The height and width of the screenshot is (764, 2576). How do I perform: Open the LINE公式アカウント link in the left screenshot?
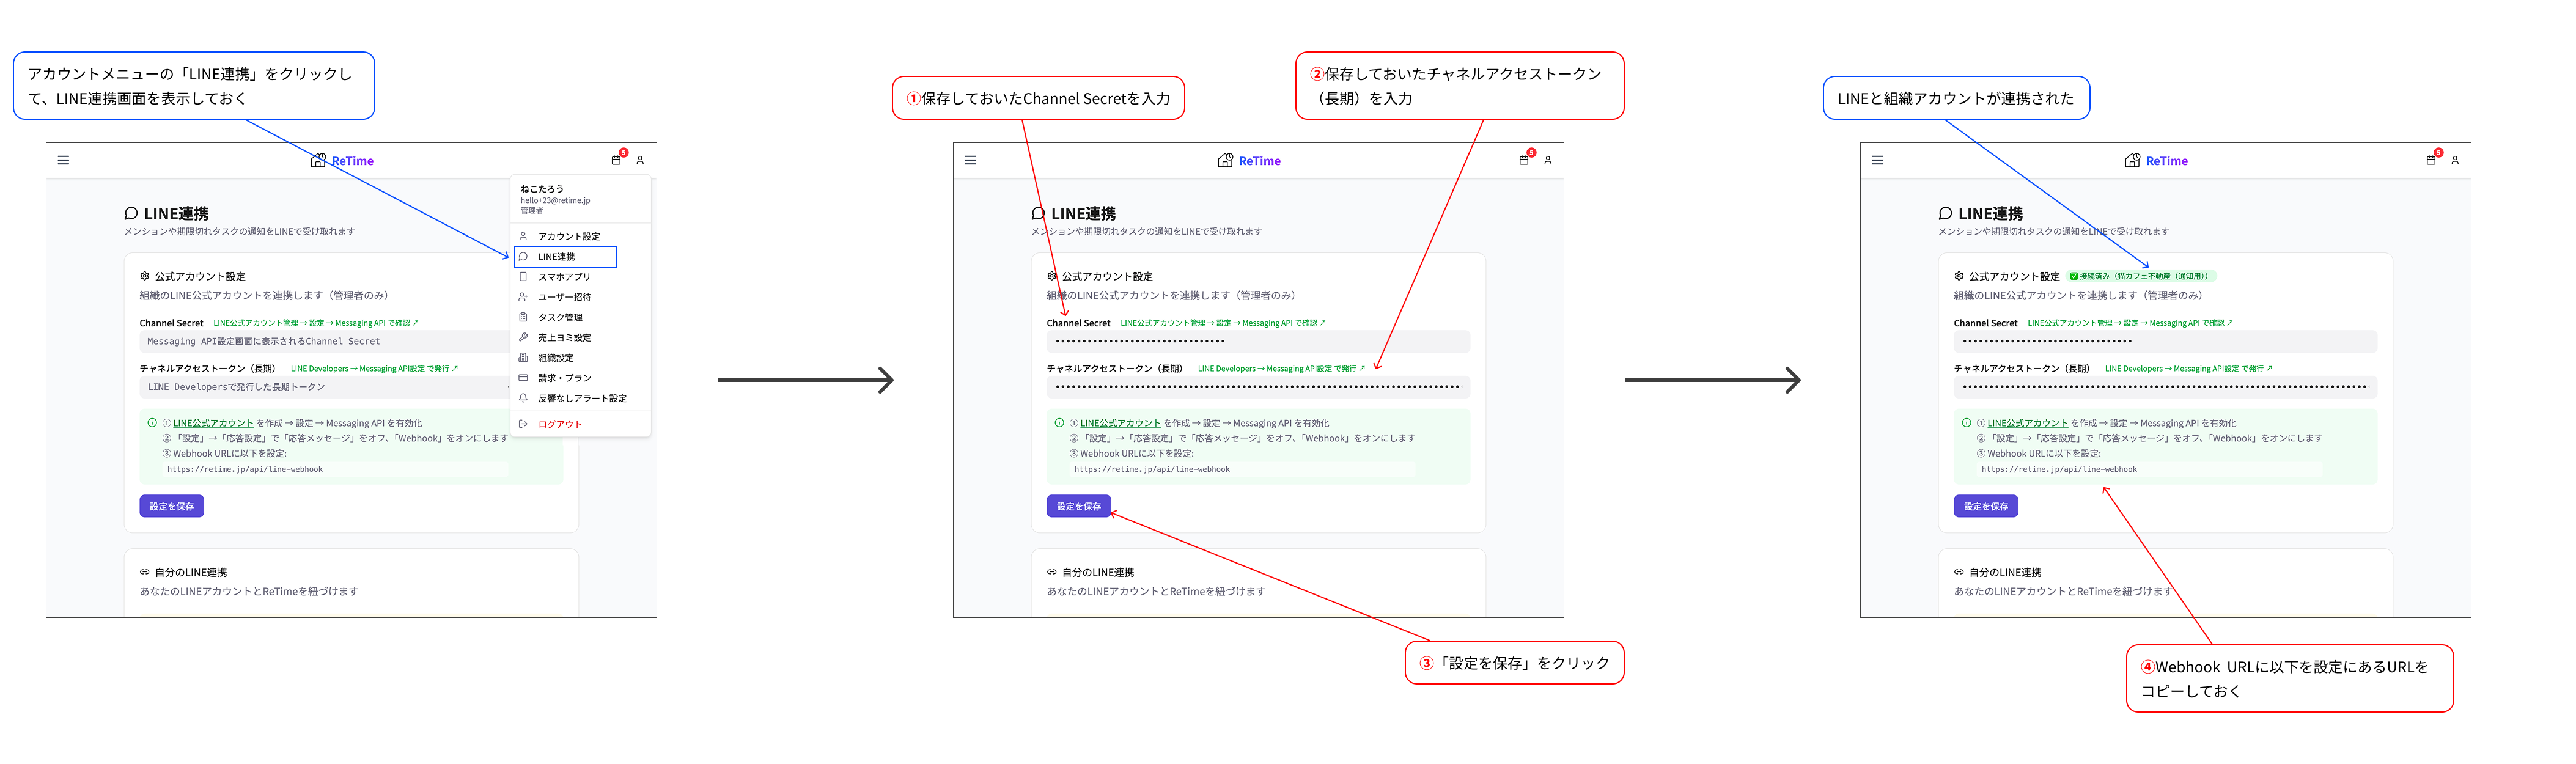tap(213, 423)
